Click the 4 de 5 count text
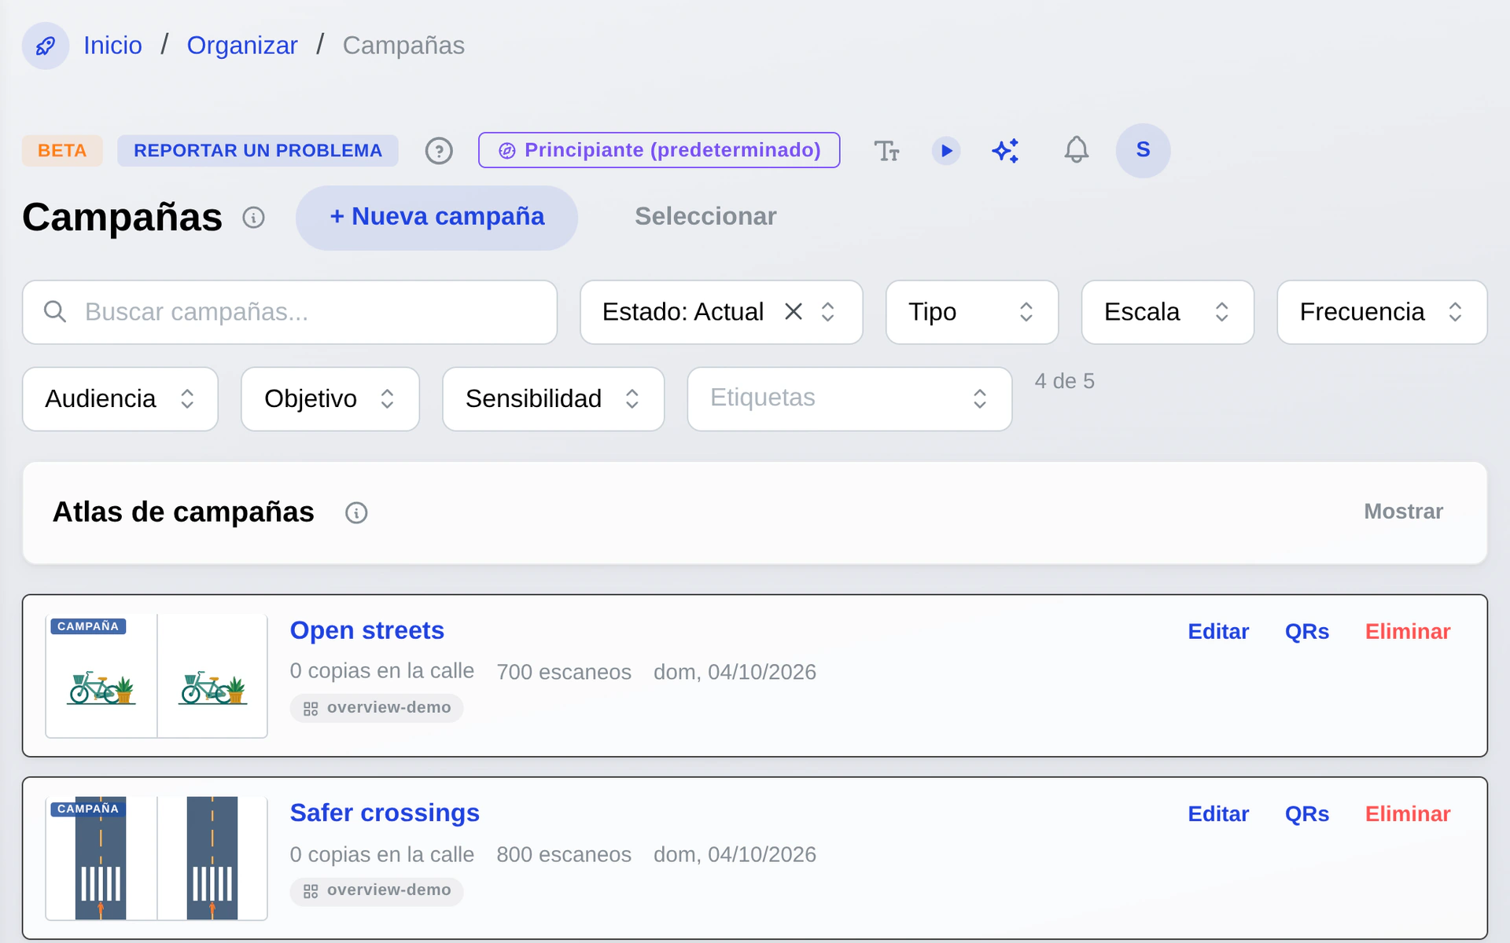 1064,381
